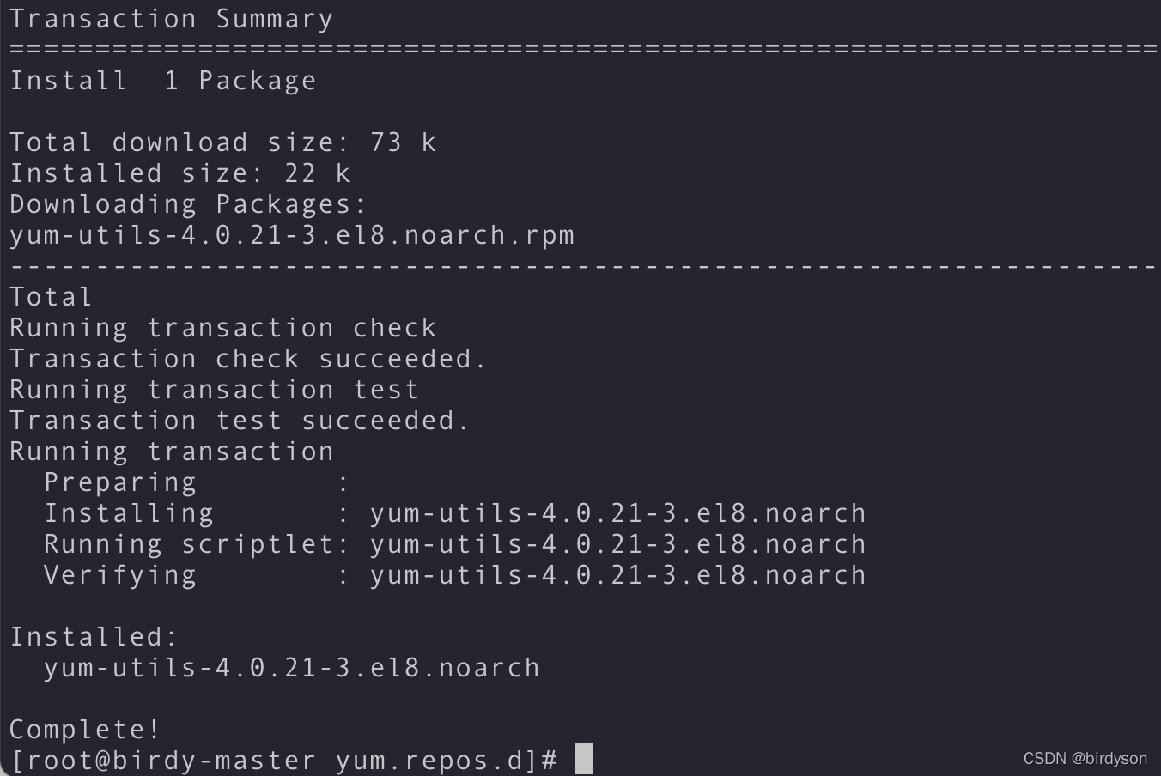Image resolution: width=1161 pixels, height=776 pixels.
Task: Click the package name under Installed:
Action: (292, 668)
